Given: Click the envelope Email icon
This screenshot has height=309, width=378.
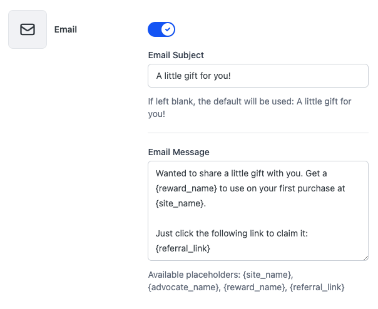Looking at the screenshot, I should click(x=28, y=29).
